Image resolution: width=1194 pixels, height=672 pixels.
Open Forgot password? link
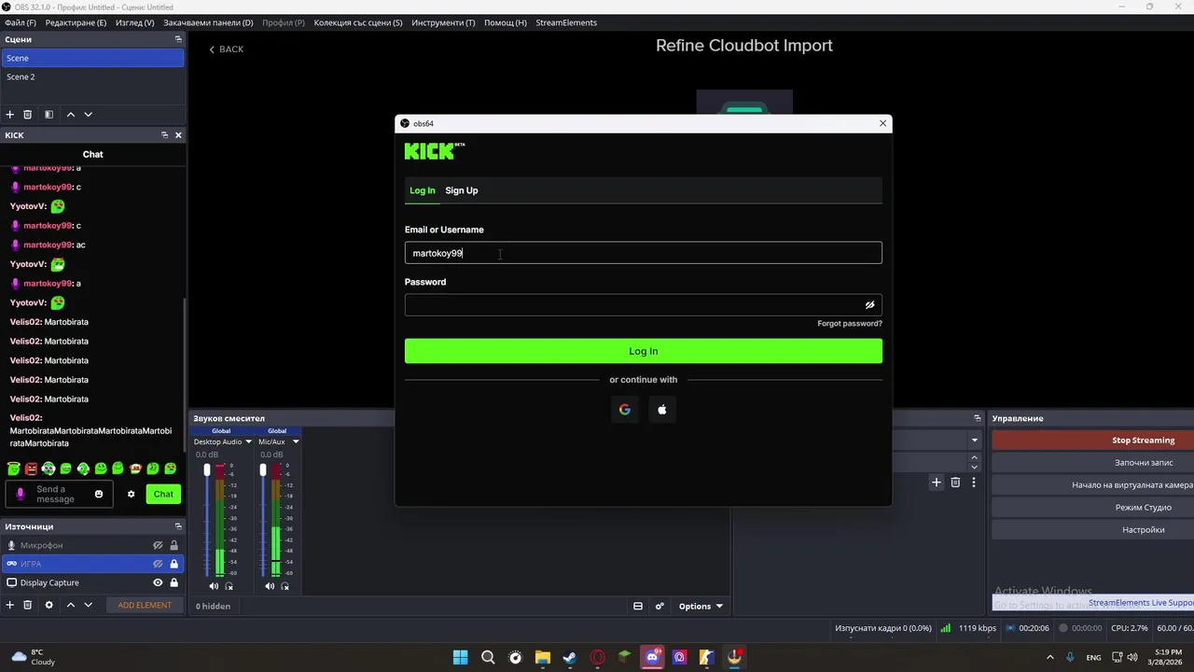click(850, 324)
